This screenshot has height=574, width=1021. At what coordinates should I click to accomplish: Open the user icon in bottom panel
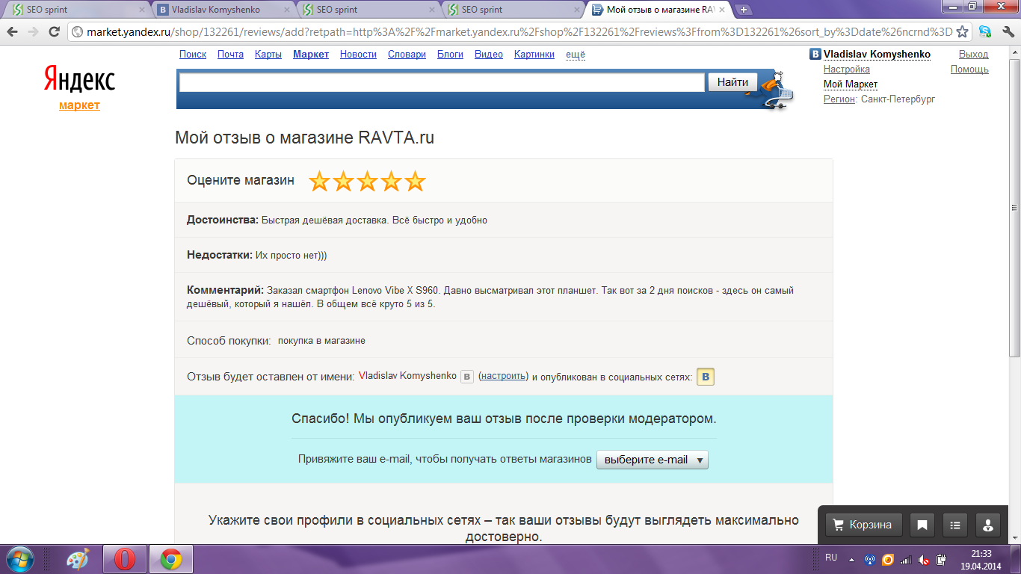pos(988,525)
